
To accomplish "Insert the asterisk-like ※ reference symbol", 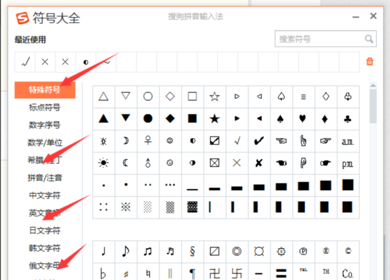I will click(x=126, y=207).
